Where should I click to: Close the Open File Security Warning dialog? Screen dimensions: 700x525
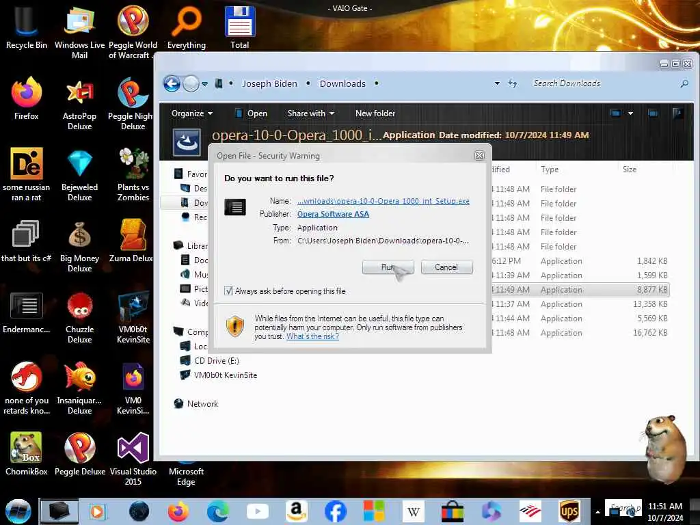[479, 155]
